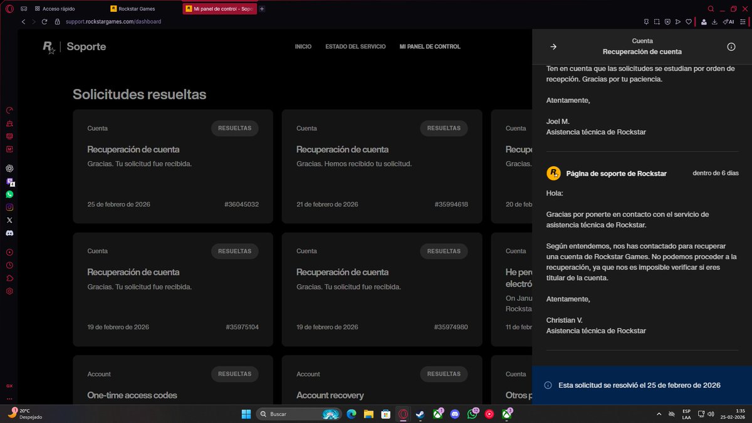Open File Explorer from the taskbar
Viewport: 752px width, 423px height.
368,414
